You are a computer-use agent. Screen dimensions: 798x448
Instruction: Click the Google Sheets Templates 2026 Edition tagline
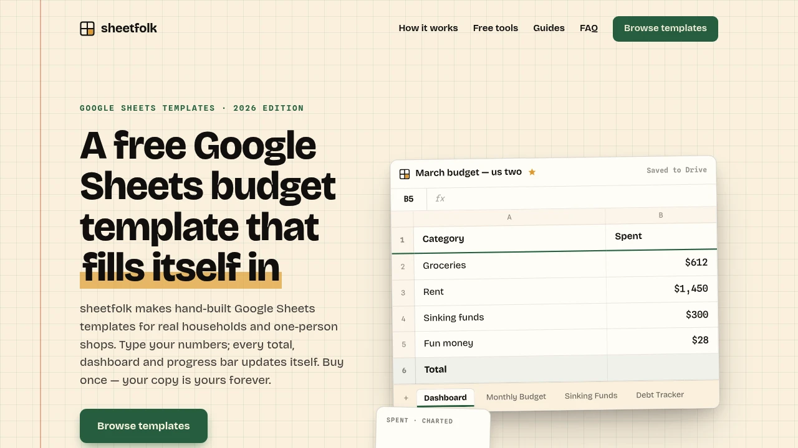tap(192, 108)
